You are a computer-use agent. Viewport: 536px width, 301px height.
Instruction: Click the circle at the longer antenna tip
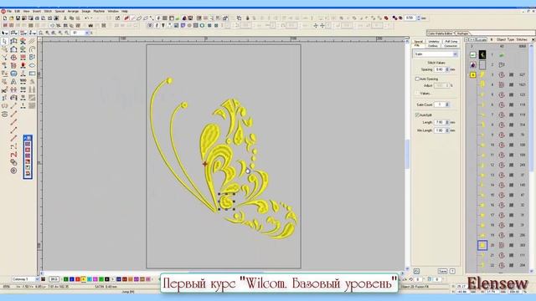[x=169, y=80]
